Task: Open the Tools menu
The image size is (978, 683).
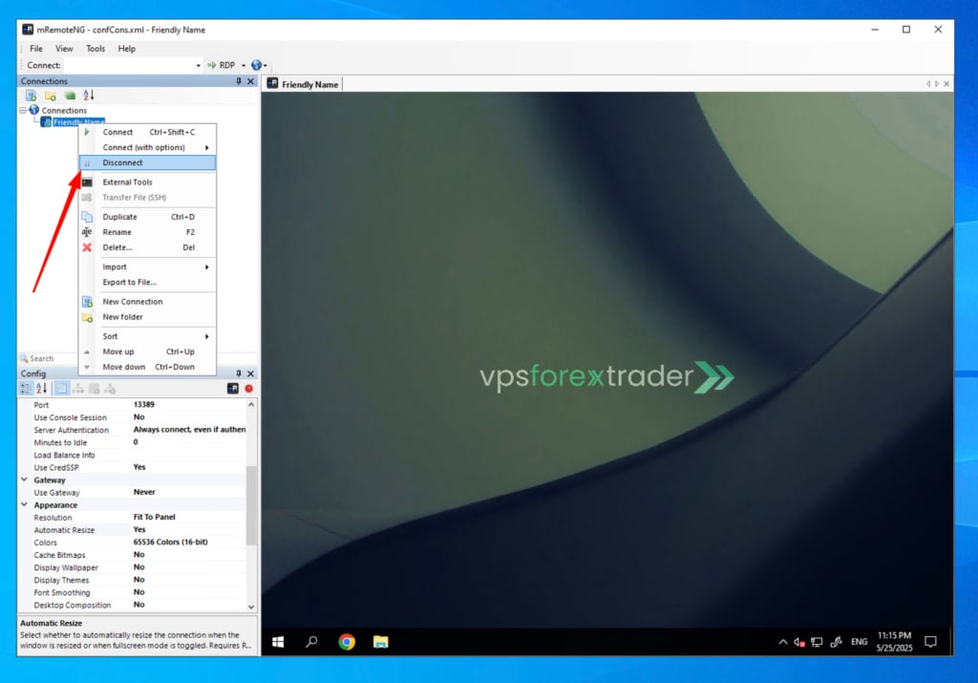Action: coord(96,49)
